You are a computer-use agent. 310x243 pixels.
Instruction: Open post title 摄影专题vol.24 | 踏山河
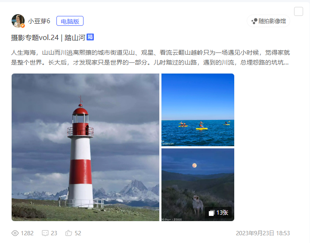tap(48, 37)
